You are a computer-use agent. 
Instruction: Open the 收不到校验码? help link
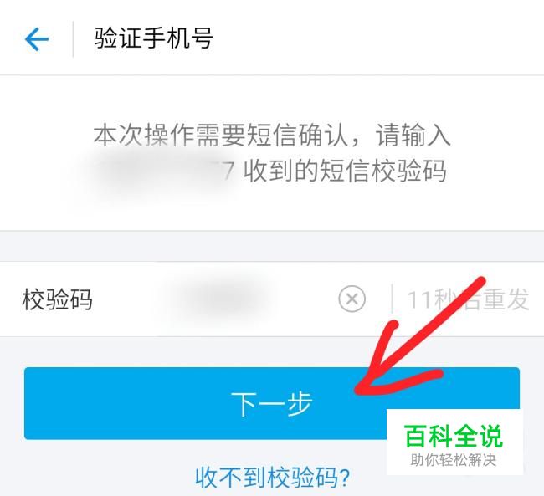272,478
